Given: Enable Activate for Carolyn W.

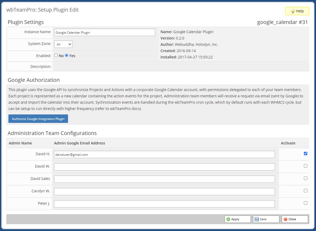Looking at the screenshot, I should 305,190.
